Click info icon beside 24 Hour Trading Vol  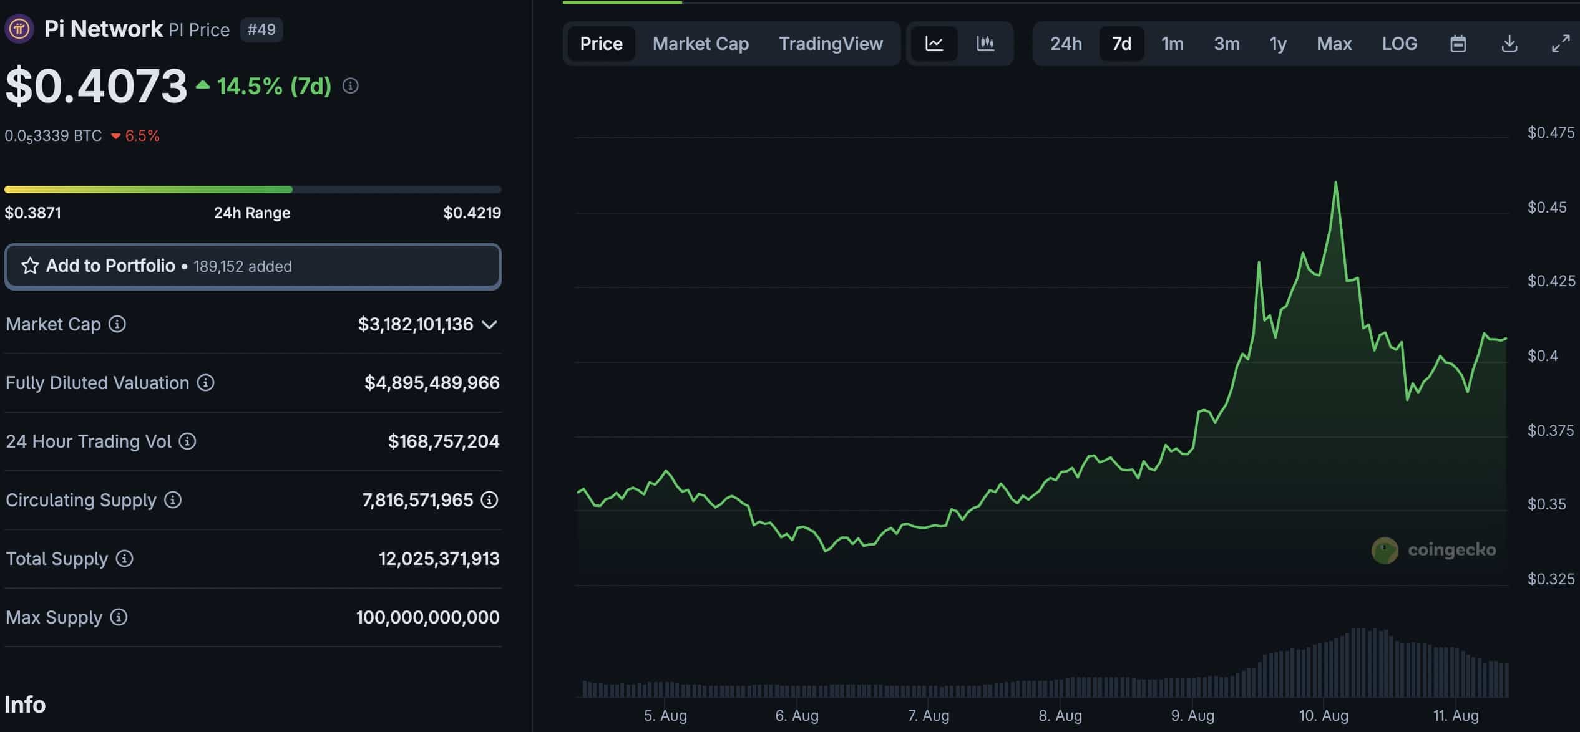click(186, 441)
